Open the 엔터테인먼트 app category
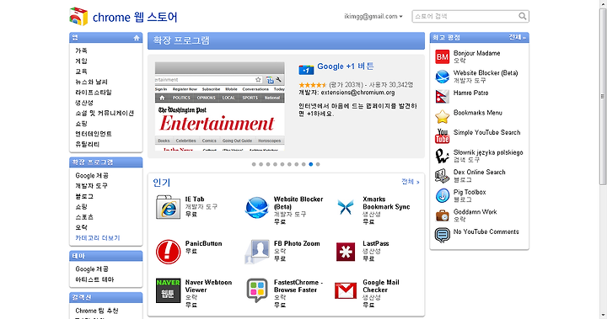This screenshot has height=319, width=607. (94, 134)
